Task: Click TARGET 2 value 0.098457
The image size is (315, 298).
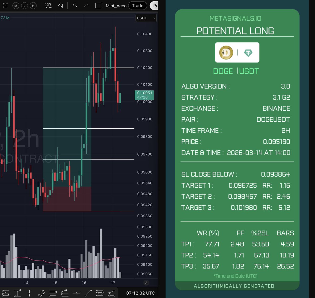Action: point(243,196)
